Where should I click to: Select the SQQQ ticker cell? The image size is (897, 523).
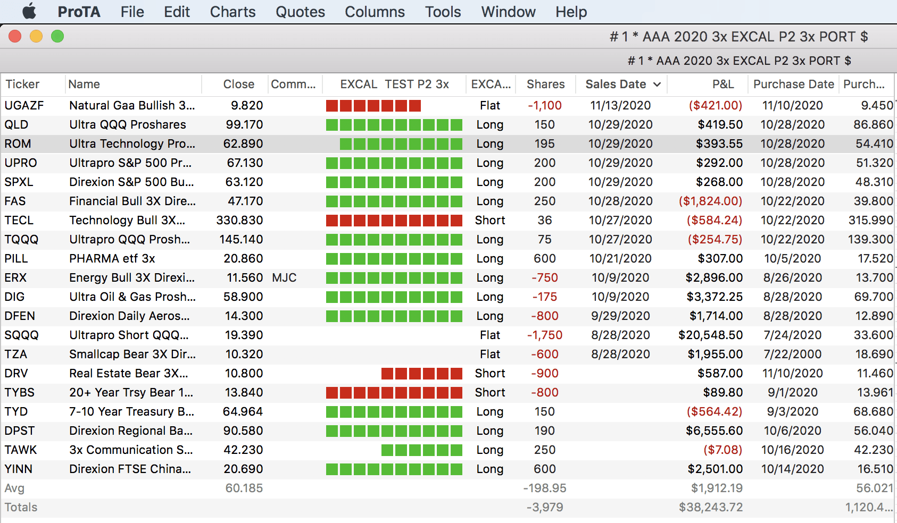point(22,335)
